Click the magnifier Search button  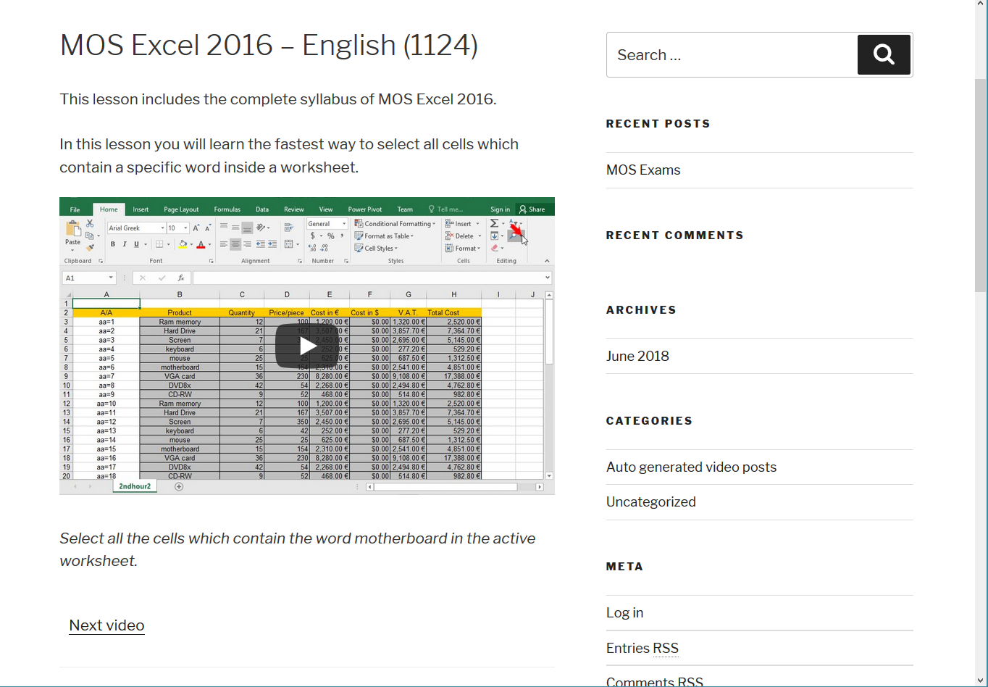(884, 55)
